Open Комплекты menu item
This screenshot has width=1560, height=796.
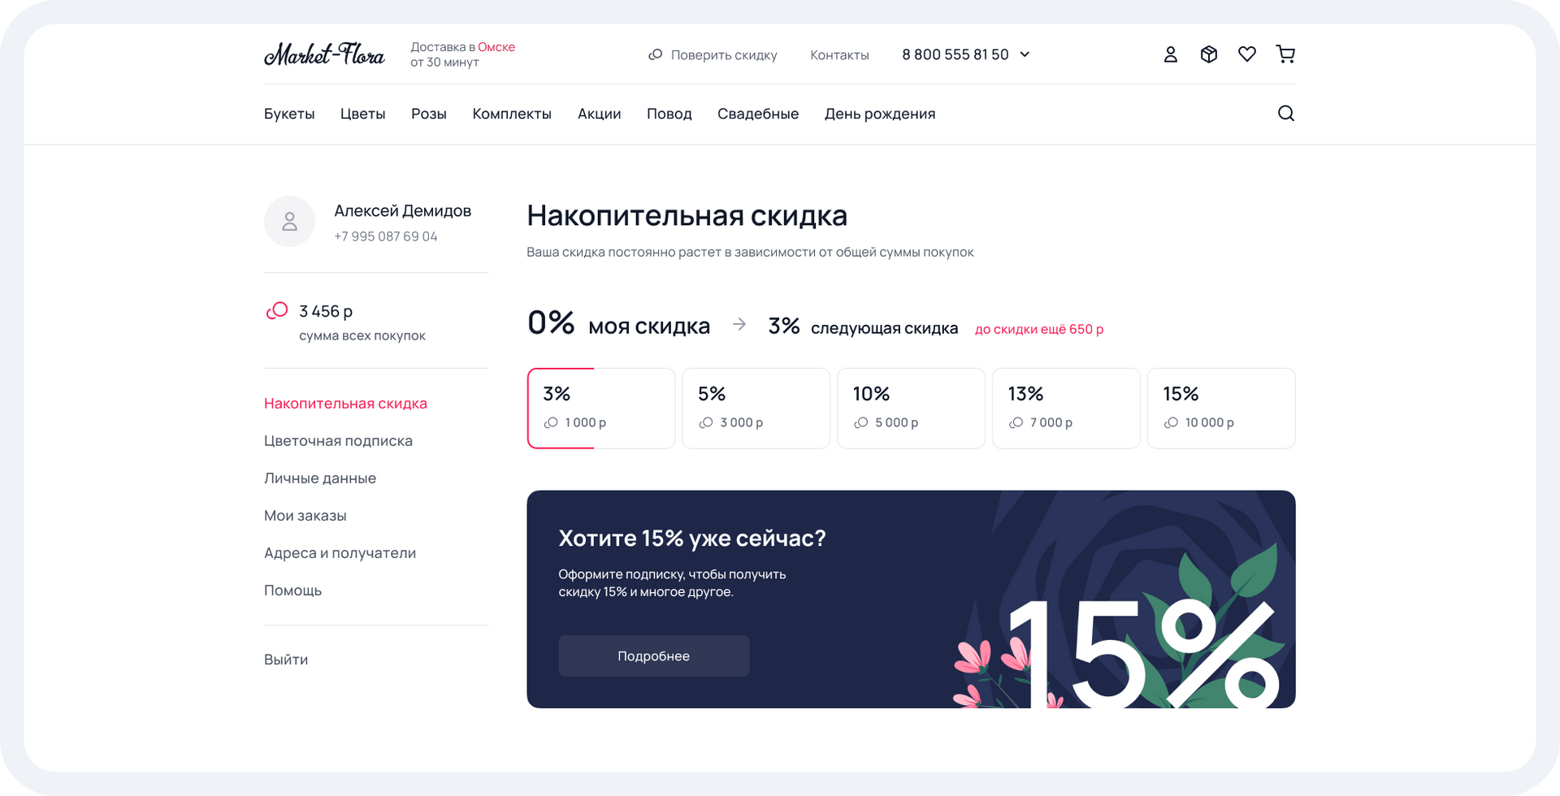(x=512, y=114)
